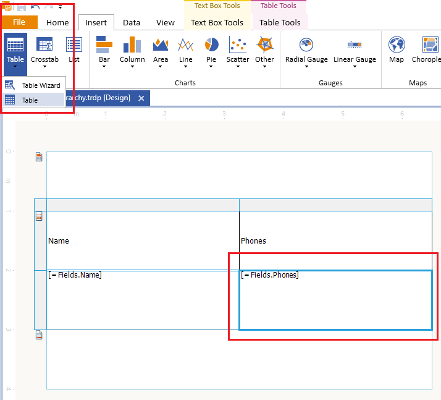Expand the Linear Gauge dropdown arrow

point(355,67)
